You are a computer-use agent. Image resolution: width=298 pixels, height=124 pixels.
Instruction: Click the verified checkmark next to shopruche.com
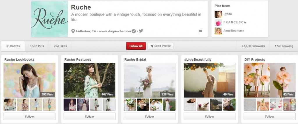pyautogui.click(x=134, y=31)
